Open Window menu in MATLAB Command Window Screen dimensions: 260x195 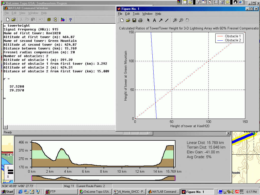[33, 13]
